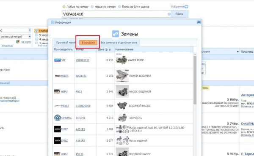The width and height of the screenshot is (254, 156).
Task: Click the HEPU logo in P513S row
Action: click(57, 154)
